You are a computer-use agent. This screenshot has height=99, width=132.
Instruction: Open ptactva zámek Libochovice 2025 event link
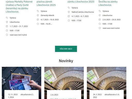[46, 3]
